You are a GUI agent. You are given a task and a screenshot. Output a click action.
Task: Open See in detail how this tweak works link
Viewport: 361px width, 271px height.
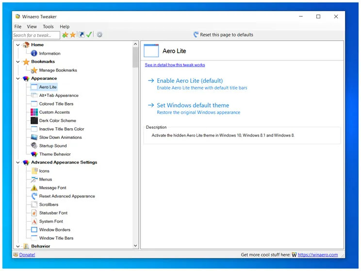point(175,65)
